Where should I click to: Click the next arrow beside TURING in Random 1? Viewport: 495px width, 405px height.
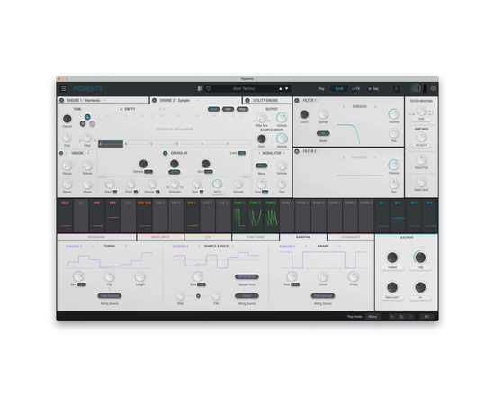click(126, 247)
